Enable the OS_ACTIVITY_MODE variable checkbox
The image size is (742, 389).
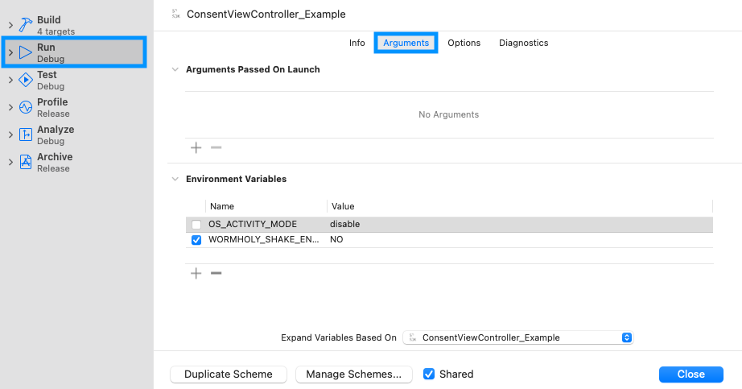pyautogui.click(x=196, y=225)
